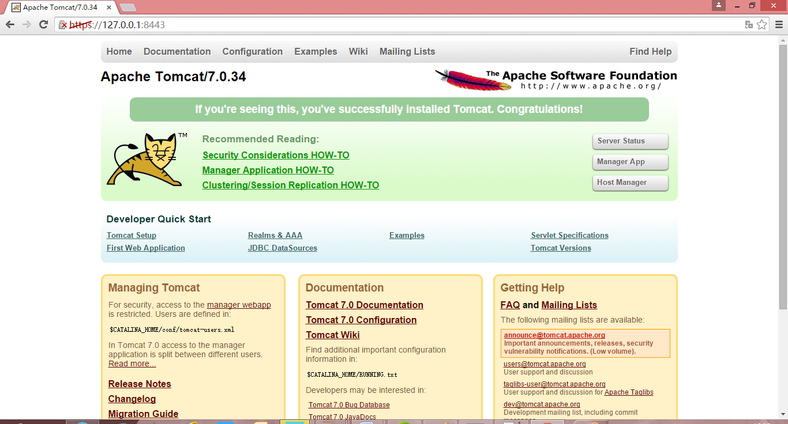Open the Servlet Specifications link
Viewport: 788px width, 424px height.
(570, 235)
